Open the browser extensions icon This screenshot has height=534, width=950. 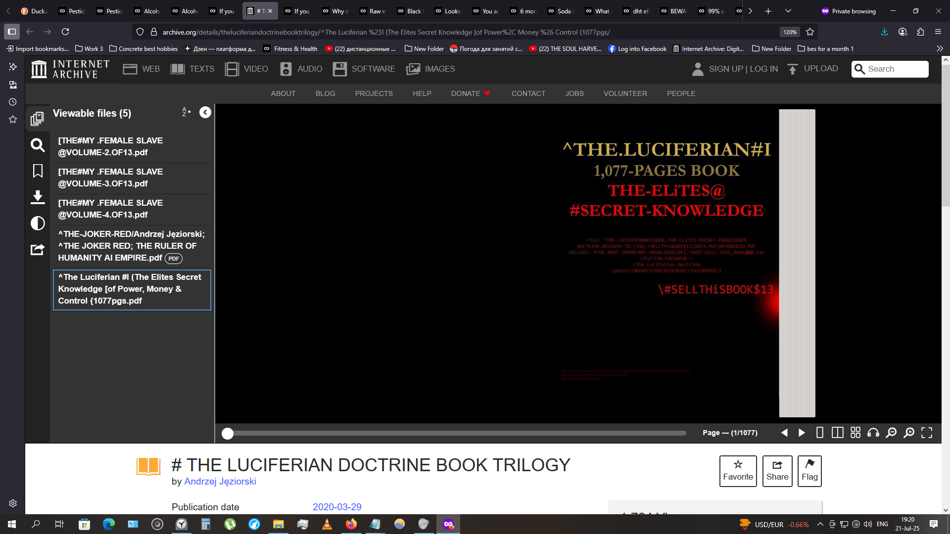click(920, 32)
